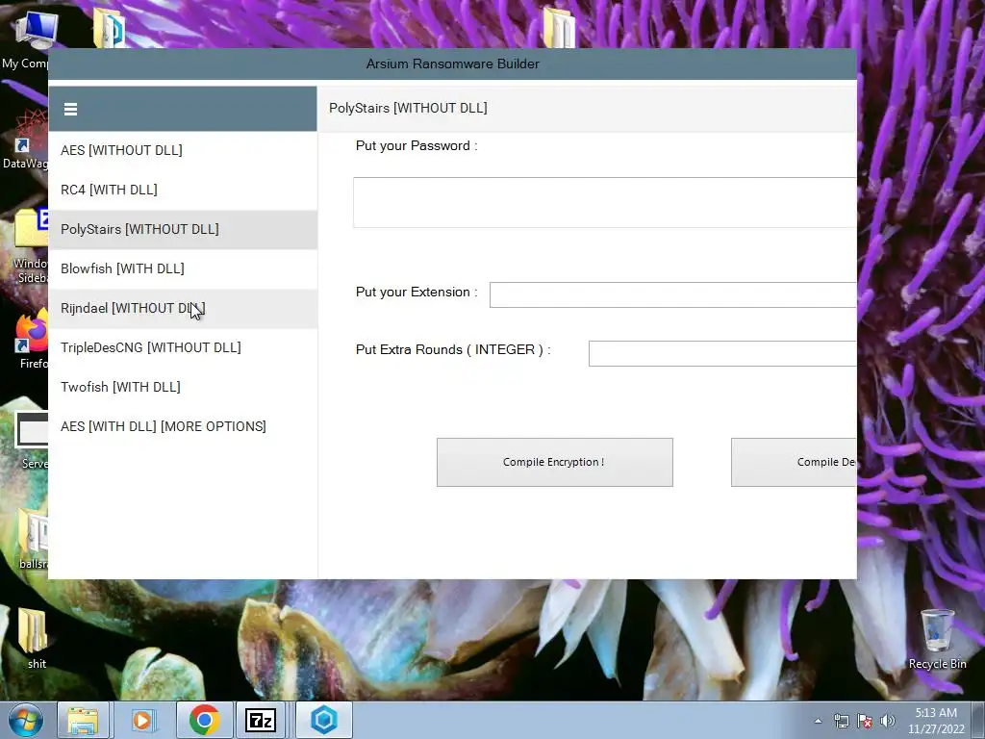This screenshot has height=739, width=985.
Task: Click the Put your Extension input field
Action: coord(672,294)
